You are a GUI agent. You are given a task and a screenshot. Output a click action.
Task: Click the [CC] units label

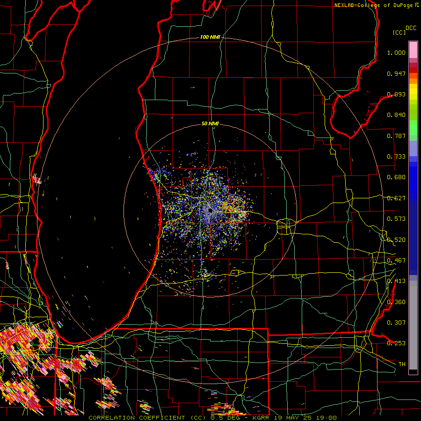tap(399, 32)
